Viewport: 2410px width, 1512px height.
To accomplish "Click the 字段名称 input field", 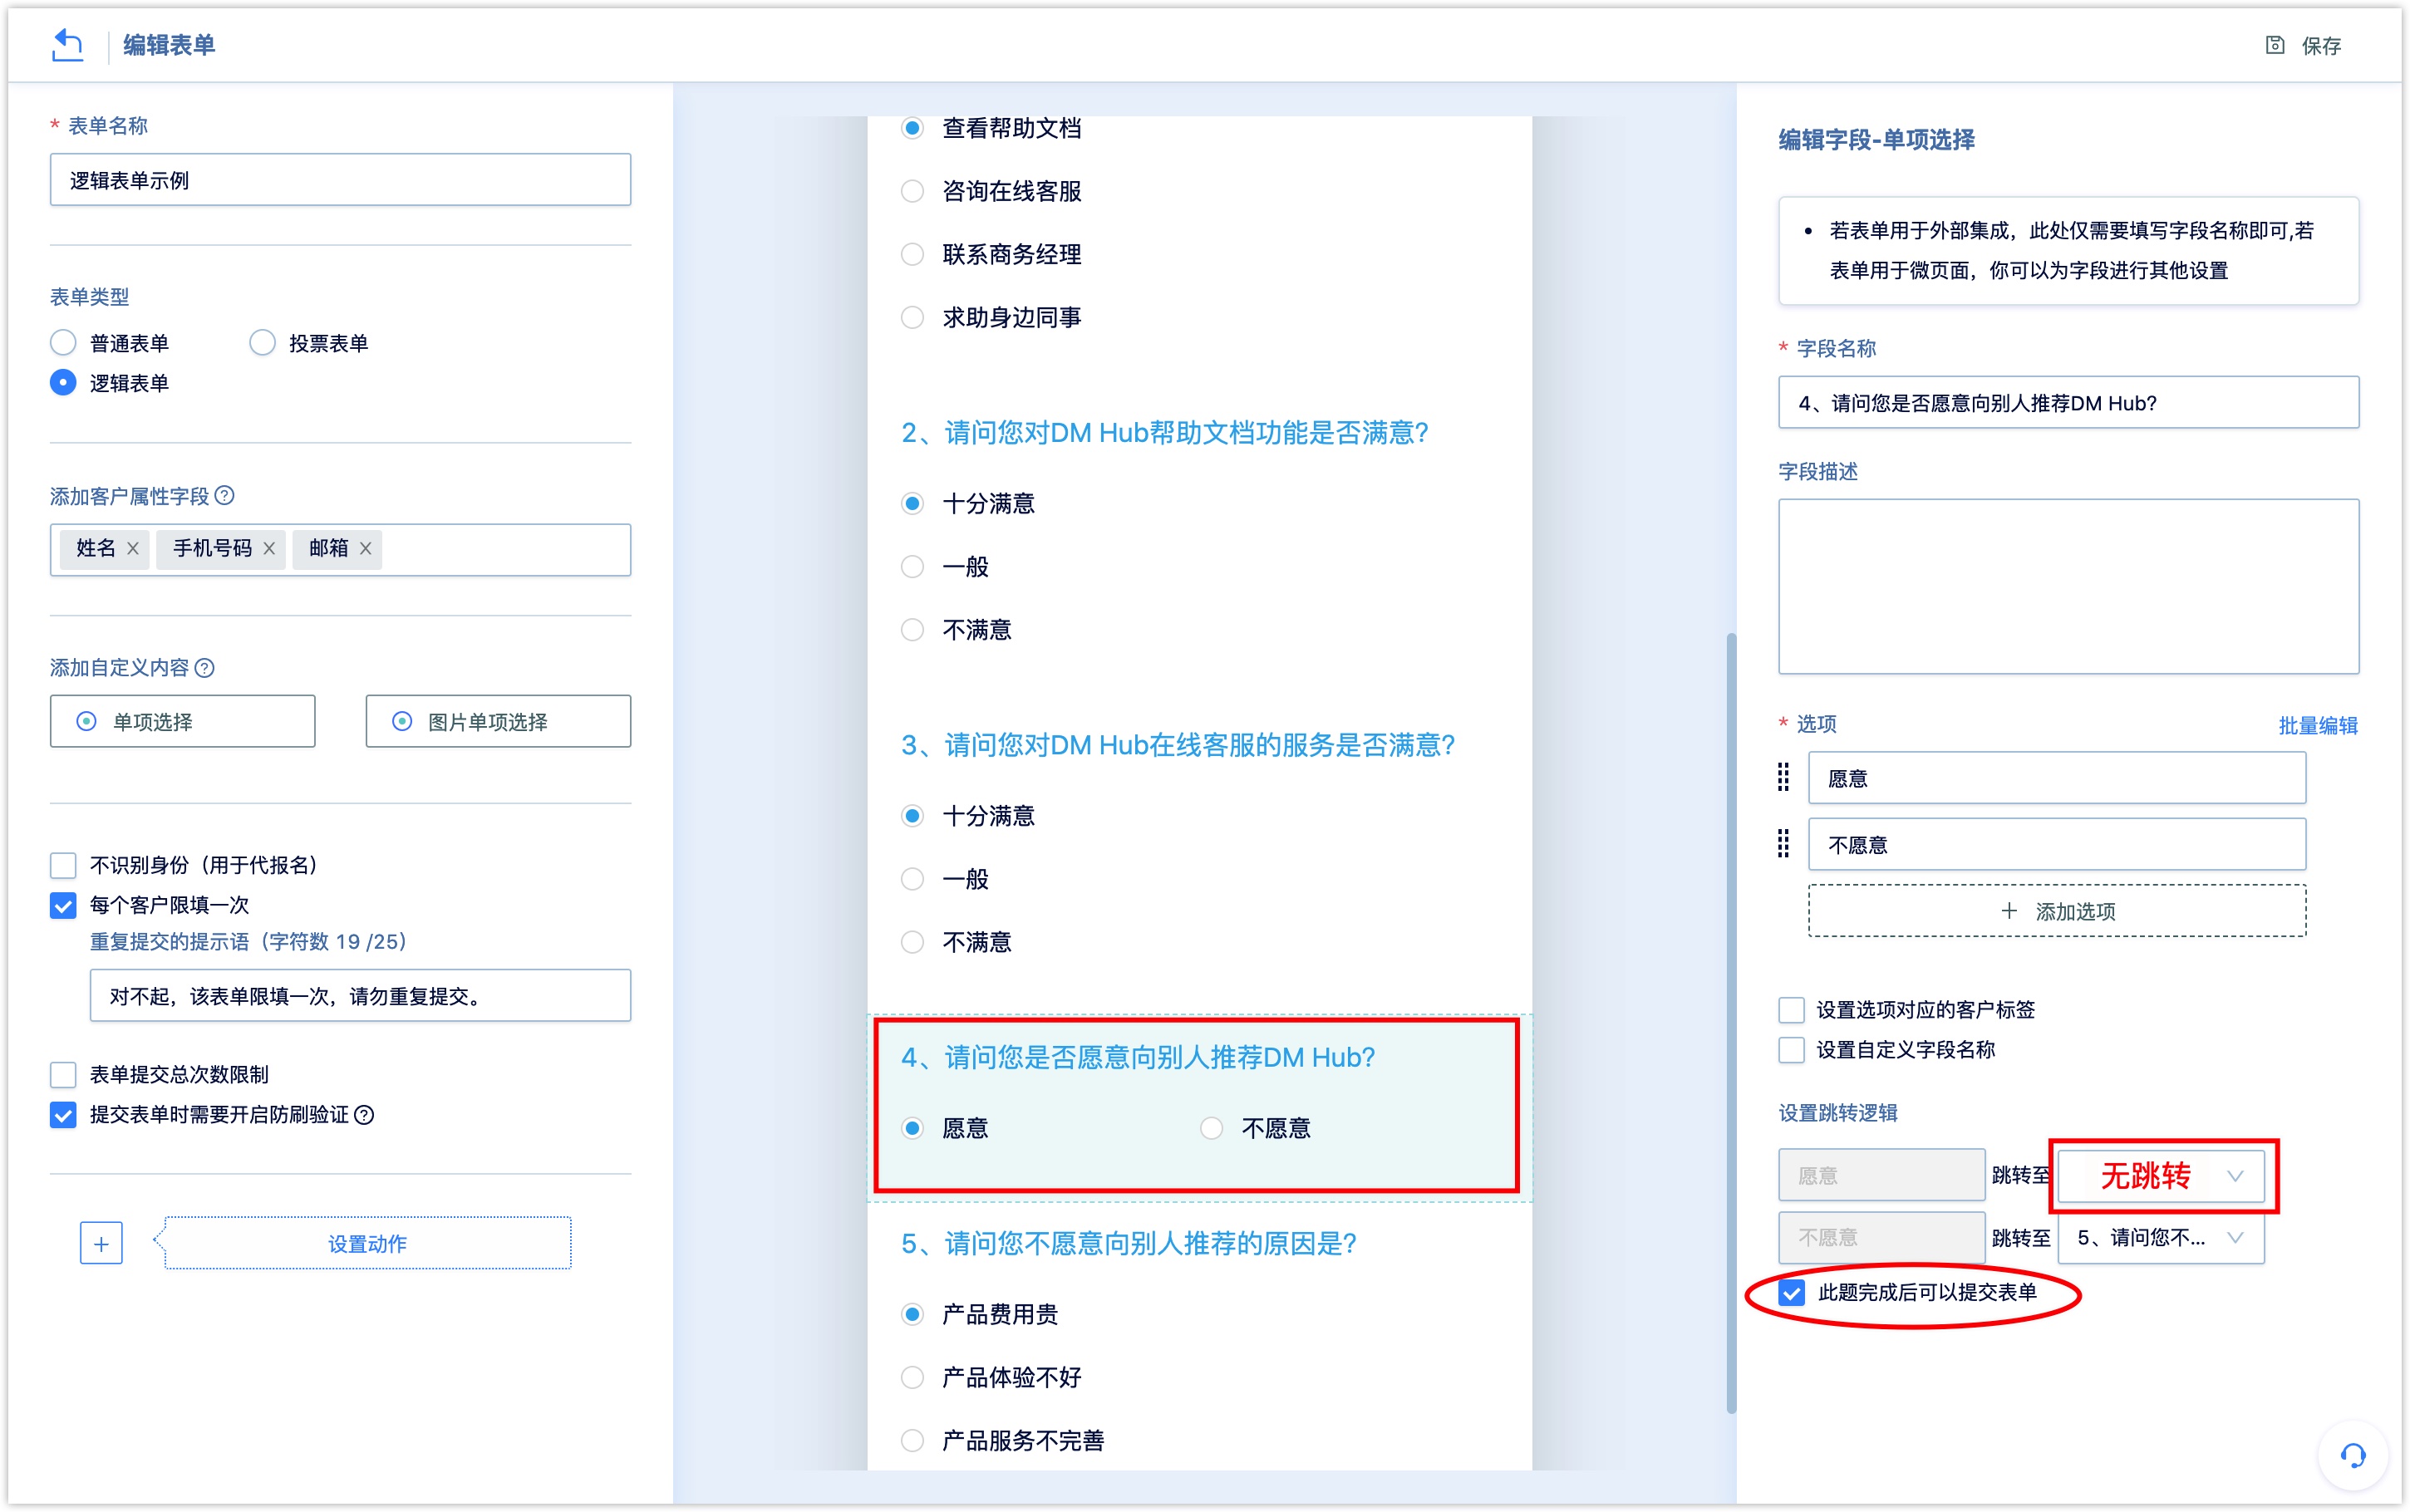I will coord(2068,402).
